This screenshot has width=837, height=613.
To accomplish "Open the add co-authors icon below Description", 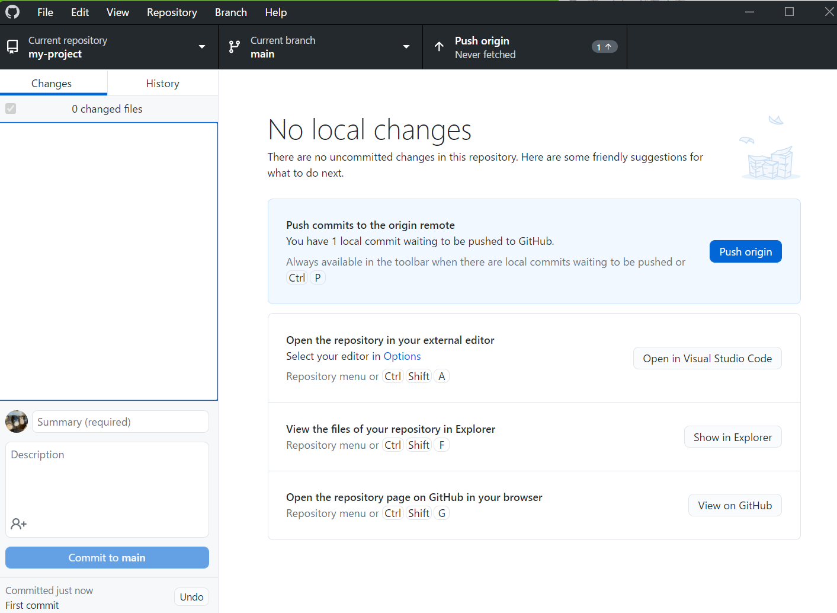I will pos(18,523).
